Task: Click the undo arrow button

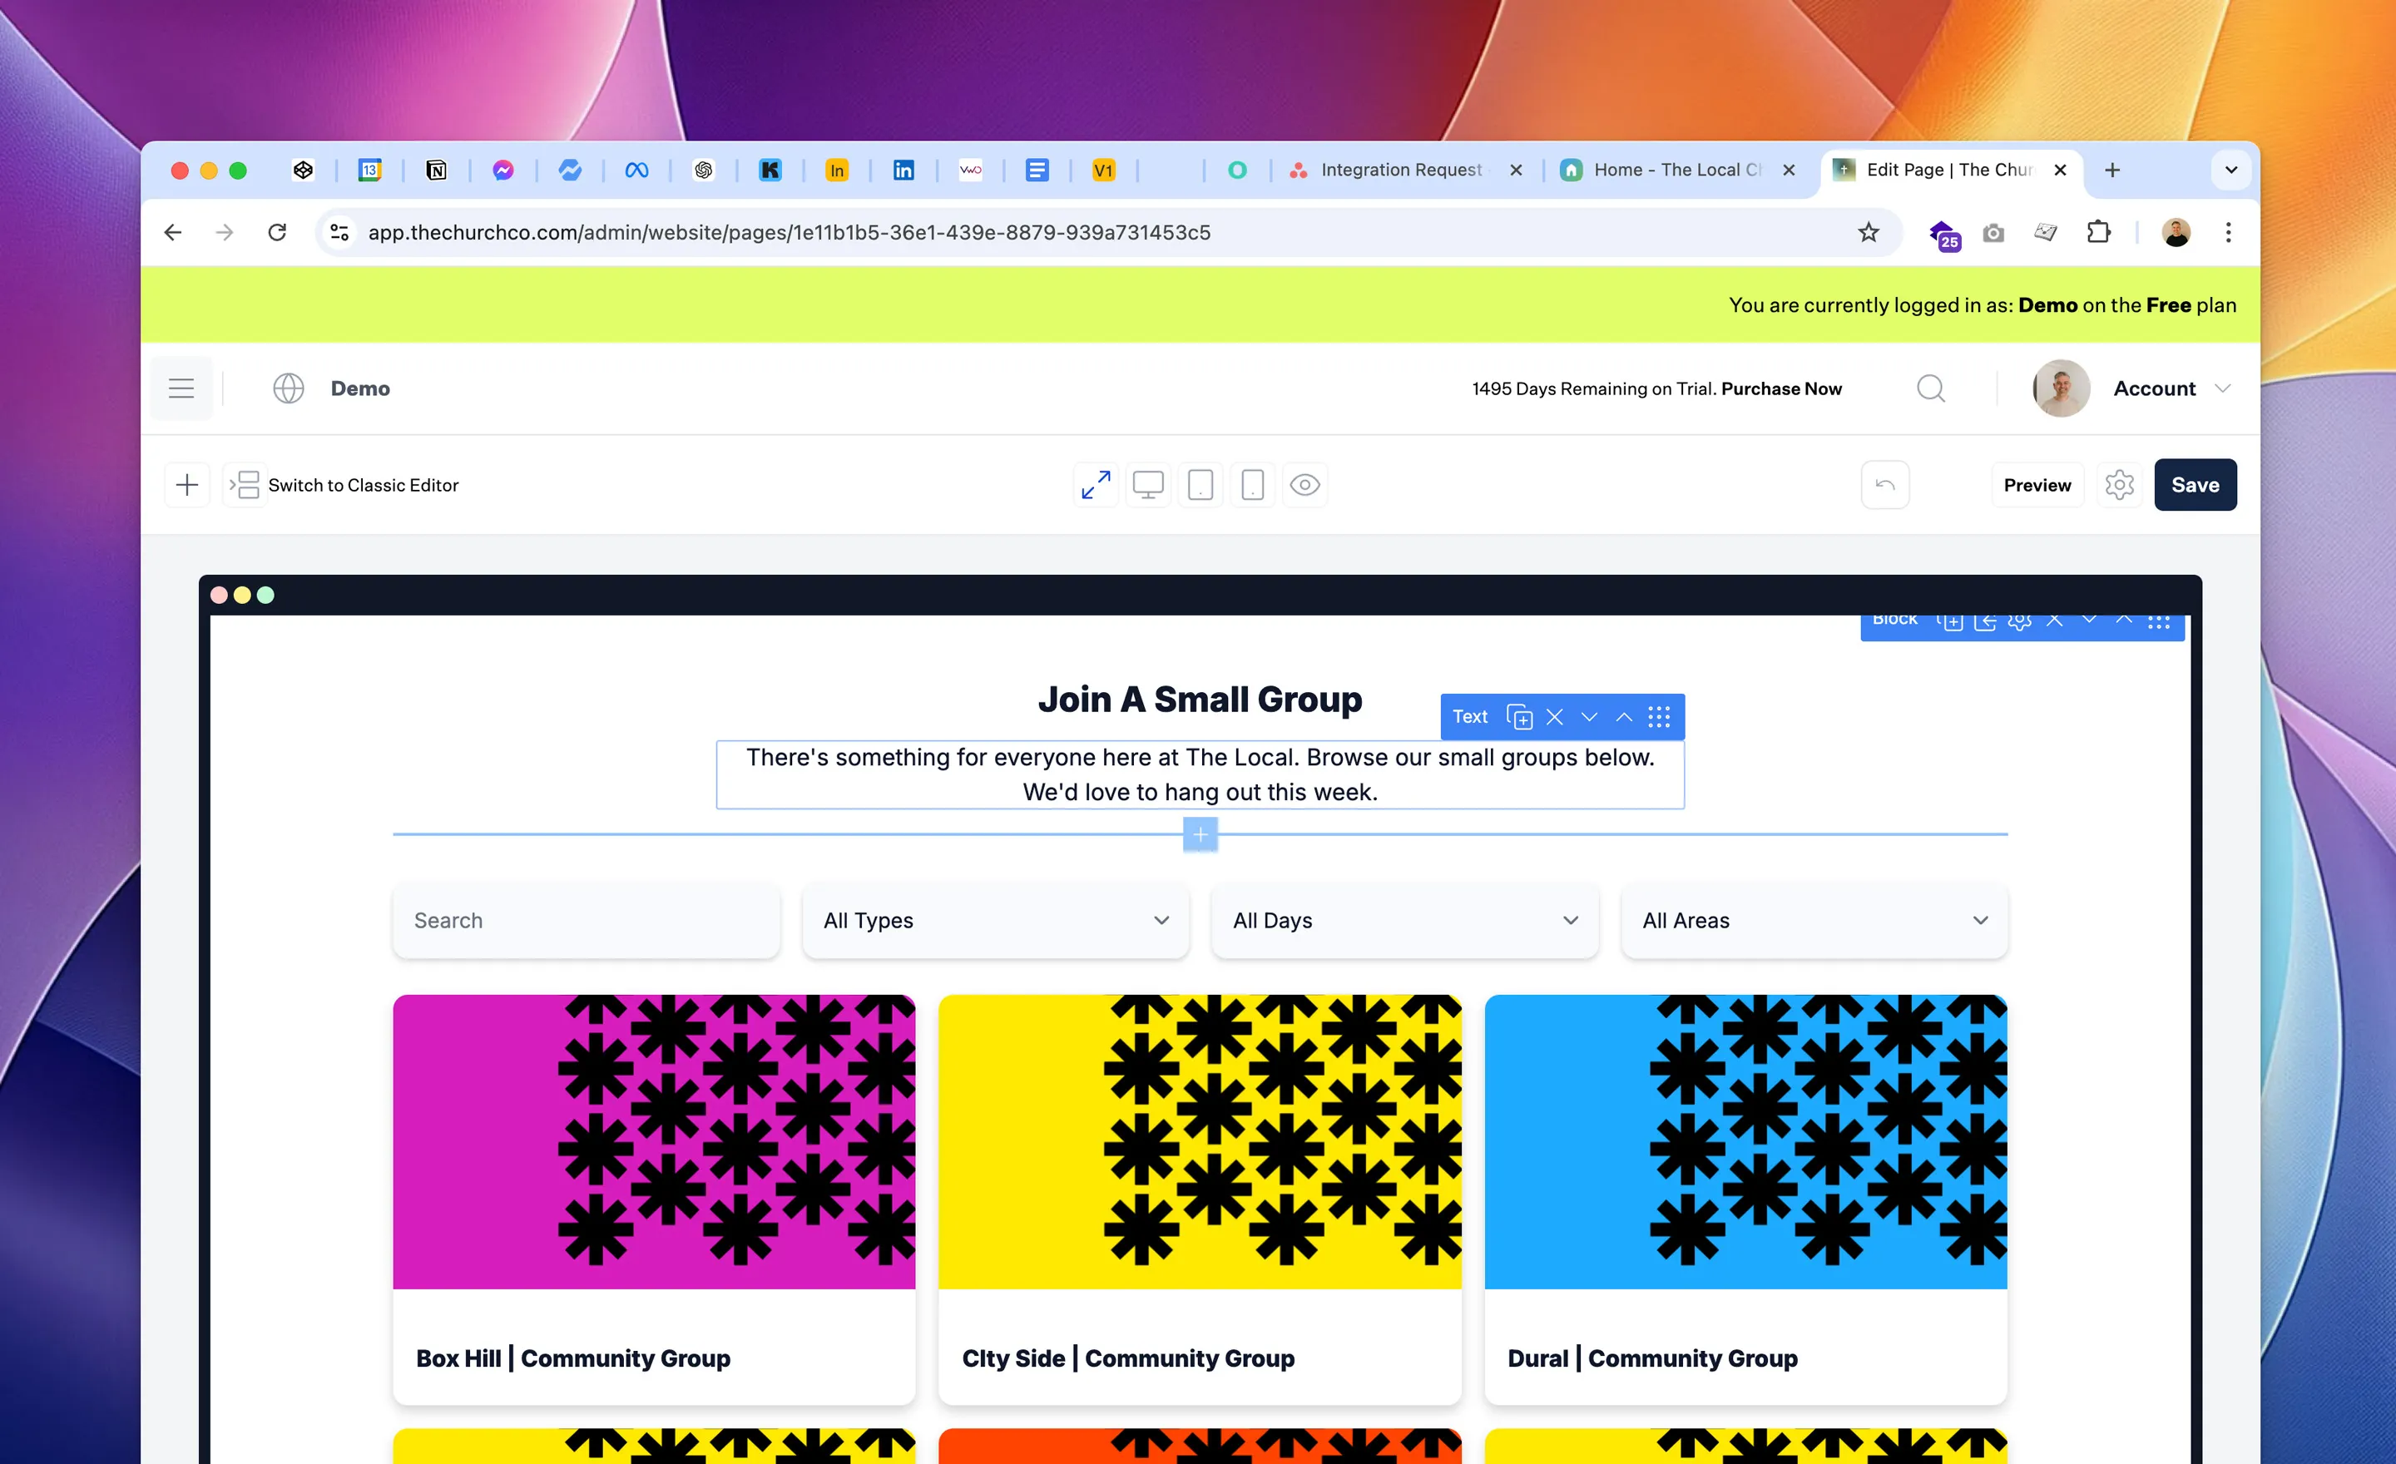Action: tap(1884, 484)
